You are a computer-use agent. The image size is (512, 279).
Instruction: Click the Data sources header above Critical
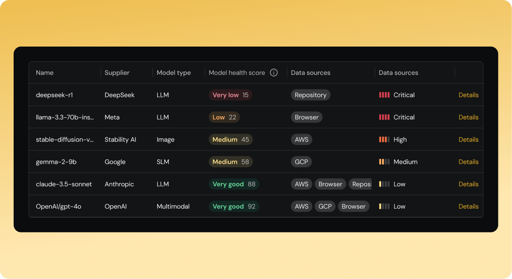point(398,73)
